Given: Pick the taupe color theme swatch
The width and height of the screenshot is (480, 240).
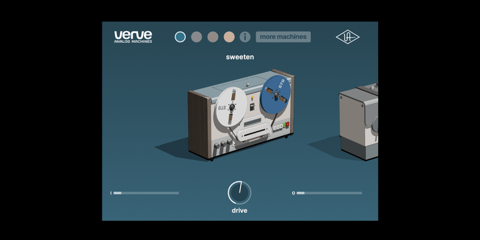Looking at the screenshot, I should point(212,37).
